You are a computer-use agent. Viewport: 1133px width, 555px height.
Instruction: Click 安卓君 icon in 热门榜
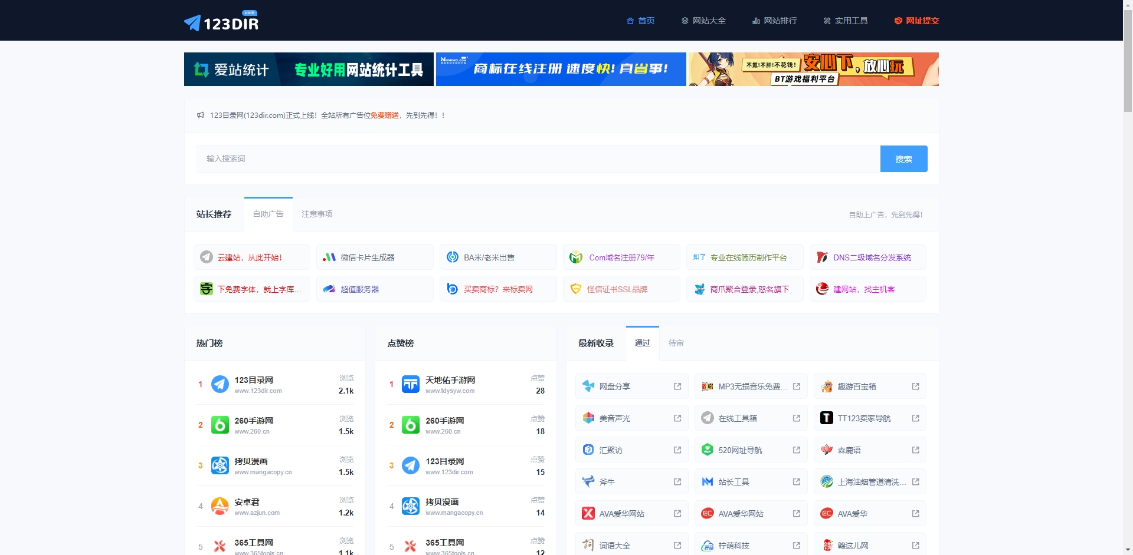click(x=220, y=506)
